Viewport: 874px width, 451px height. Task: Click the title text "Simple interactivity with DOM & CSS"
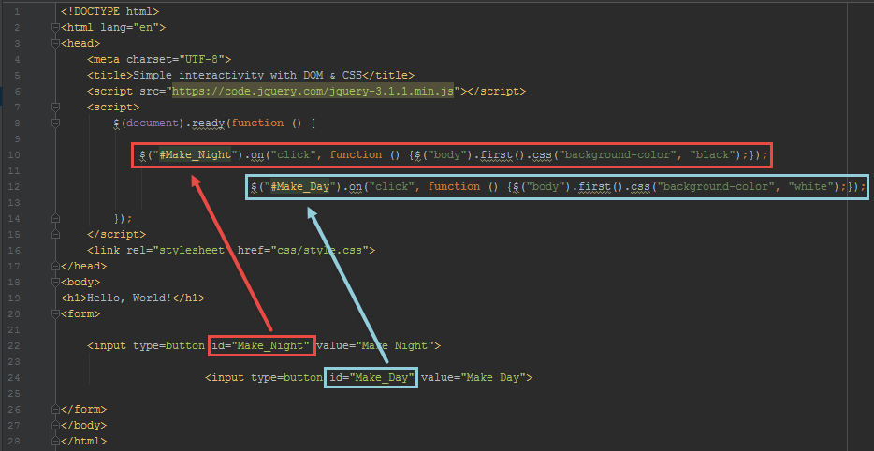[x=247, y=75]
